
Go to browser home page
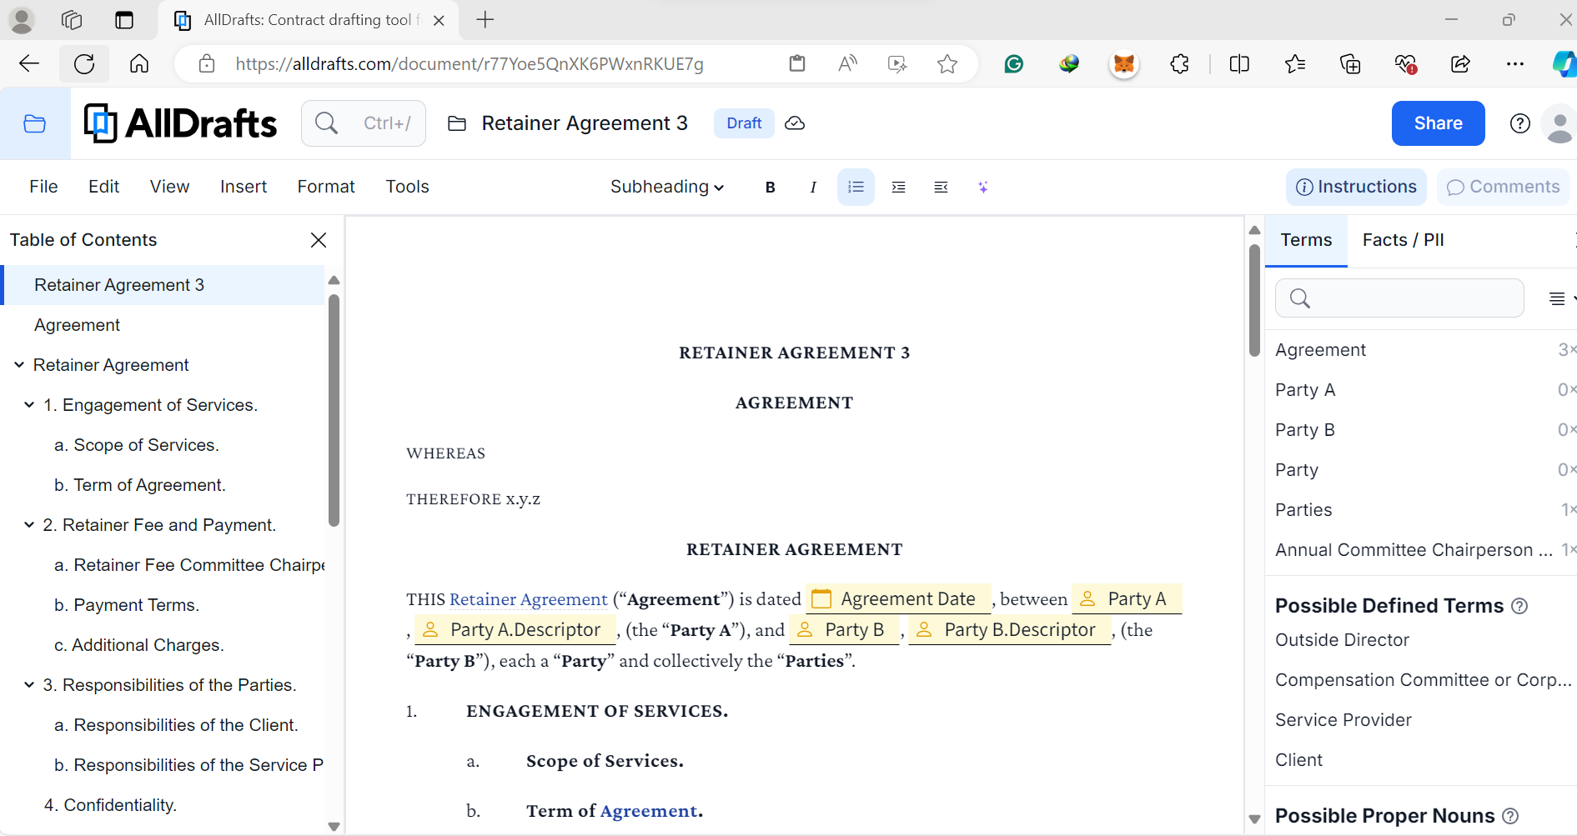point(139,64)
